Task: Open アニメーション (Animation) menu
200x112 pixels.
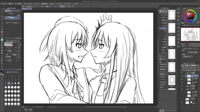Action: [x=28, y=4]
